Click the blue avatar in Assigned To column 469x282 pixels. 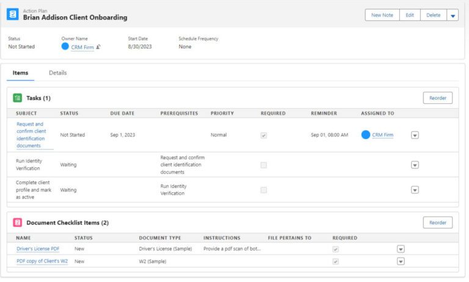coord(366,135)
